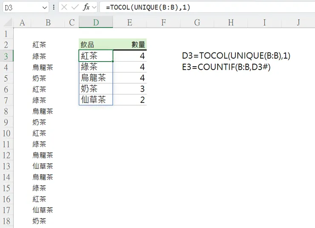This screenshot has height=228, width=315.
Task: Select cell B11 containing 綠茶
Action: 48,144
